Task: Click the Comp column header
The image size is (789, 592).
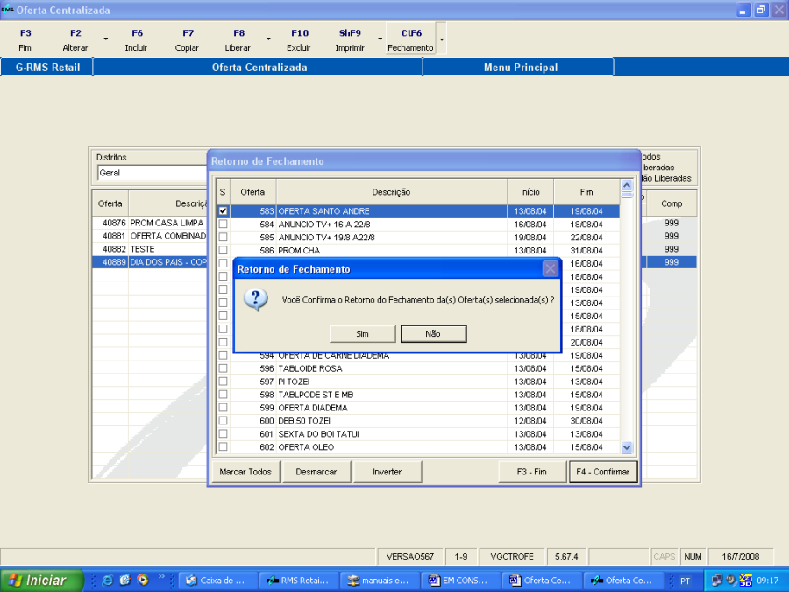Action: pyautogui.click(x=672, y=203)
